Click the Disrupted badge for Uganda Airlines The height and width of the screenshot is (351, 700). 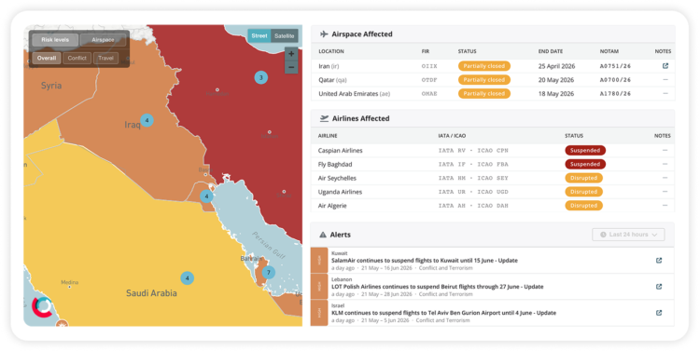tap(583, 192)
